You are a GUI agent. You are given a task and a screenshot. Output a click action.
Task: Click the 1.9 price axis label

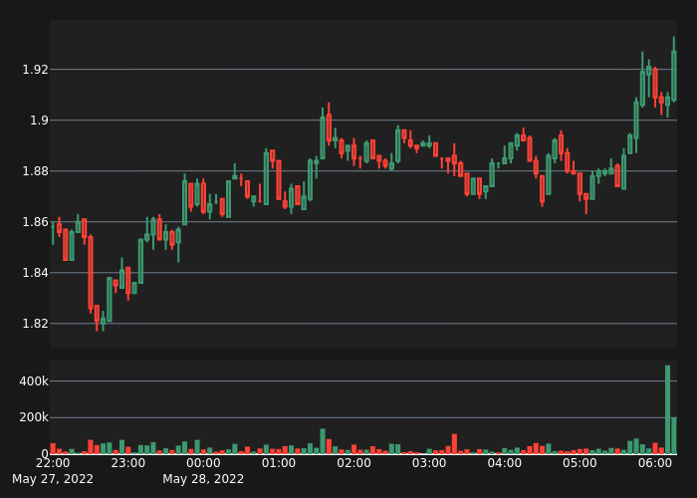point(39,121)
